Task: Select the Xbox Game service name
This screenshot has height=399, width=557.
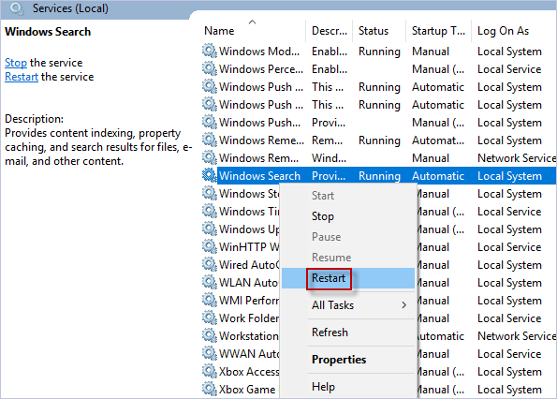Action: (247, 390)
